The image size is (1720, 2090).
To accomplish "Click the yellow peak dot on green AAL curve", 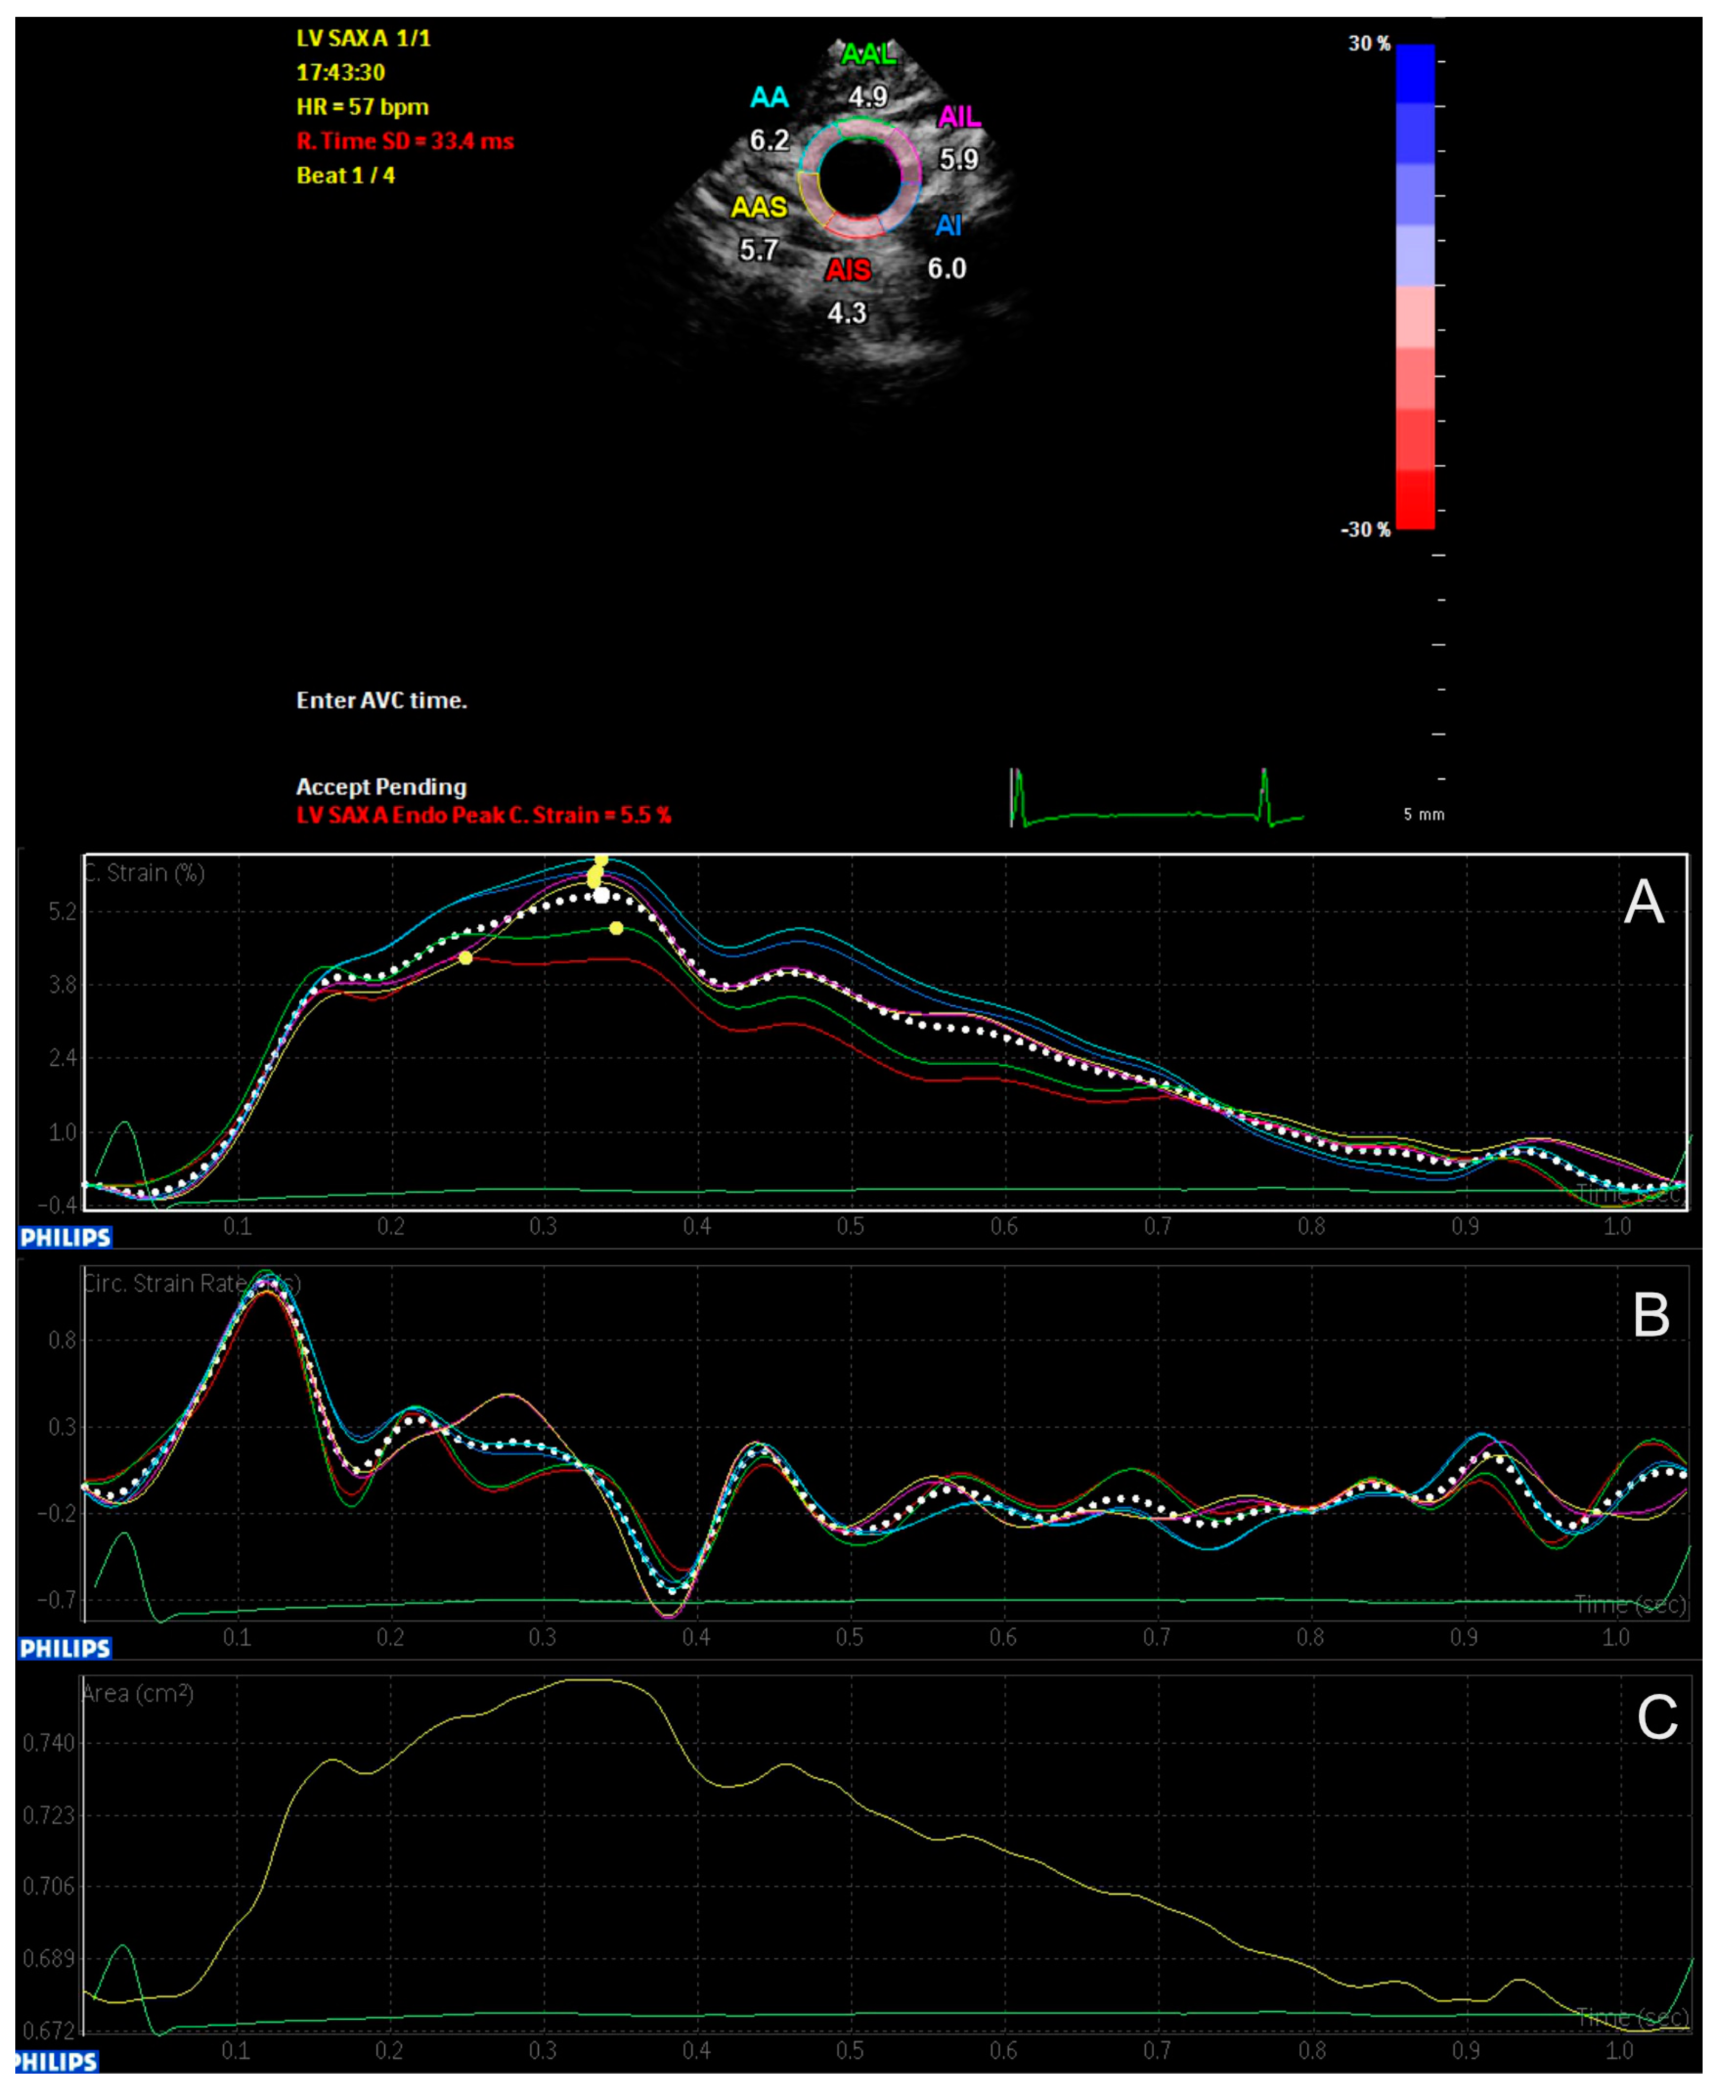I will click(616, 928).
